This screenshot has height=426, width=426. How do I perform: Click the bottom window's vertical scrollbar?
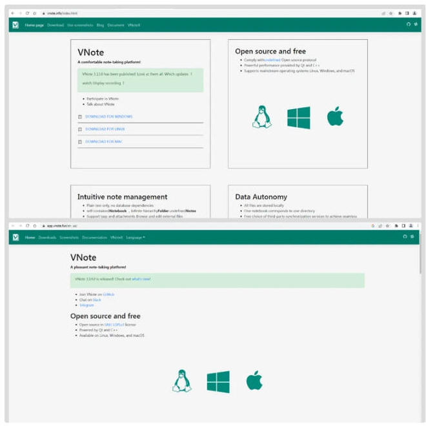point(421,252)
